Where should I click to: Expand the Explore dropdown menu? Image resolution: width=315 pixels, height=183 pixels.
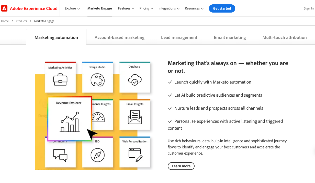click(x=72, y=8)
